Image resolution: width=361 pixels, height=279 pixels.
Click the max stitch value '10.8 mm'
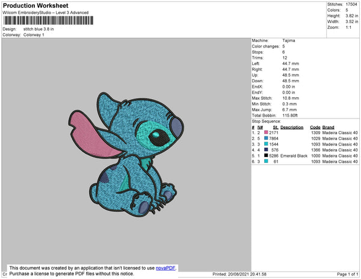point(291,98)
